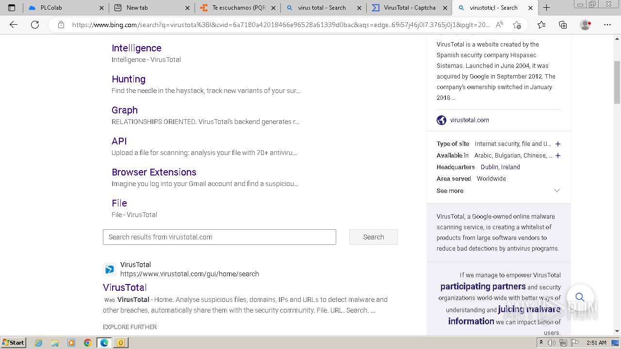Click the address bar URL

[x=280, y=25]
